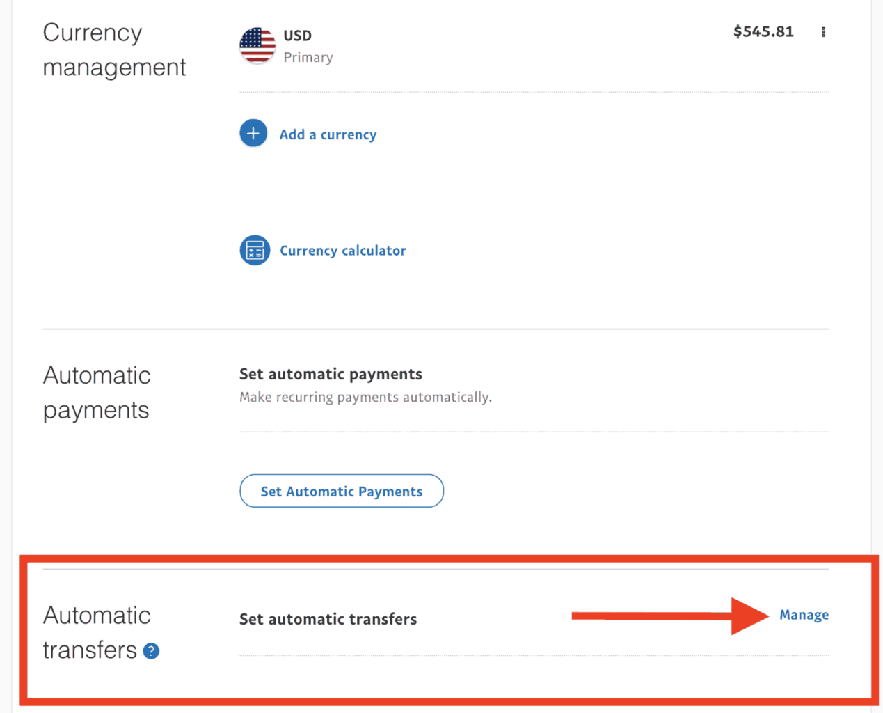Click the $545.81 balance amount
883x713 pixels.
pyautogui.click(x=763, y=31)
